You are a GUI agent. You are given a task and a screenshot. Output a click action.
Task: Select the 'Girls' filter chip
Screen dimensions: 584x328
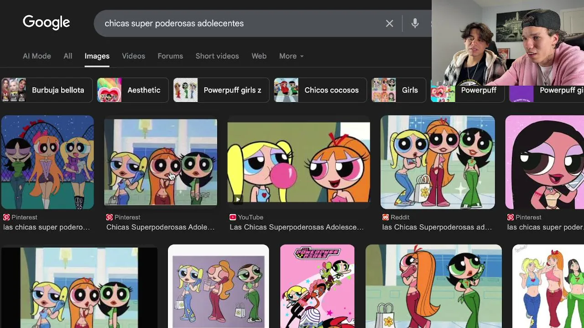point(399,90)
